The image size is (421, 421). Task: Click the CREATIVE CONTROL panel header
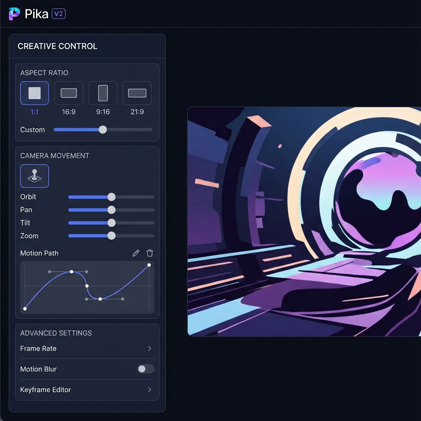pos(57,46)
